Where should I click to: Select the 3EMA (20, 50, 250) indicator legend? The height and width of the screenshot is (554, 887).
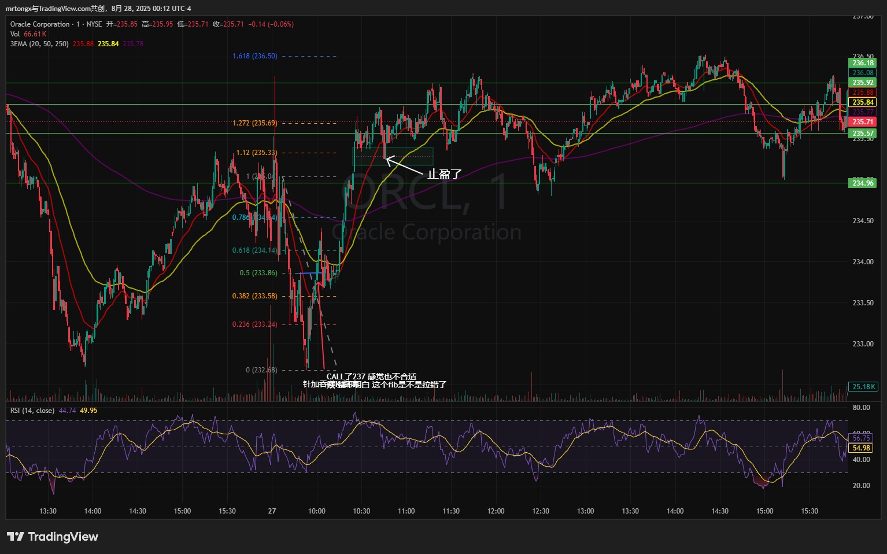coord(39,44)
